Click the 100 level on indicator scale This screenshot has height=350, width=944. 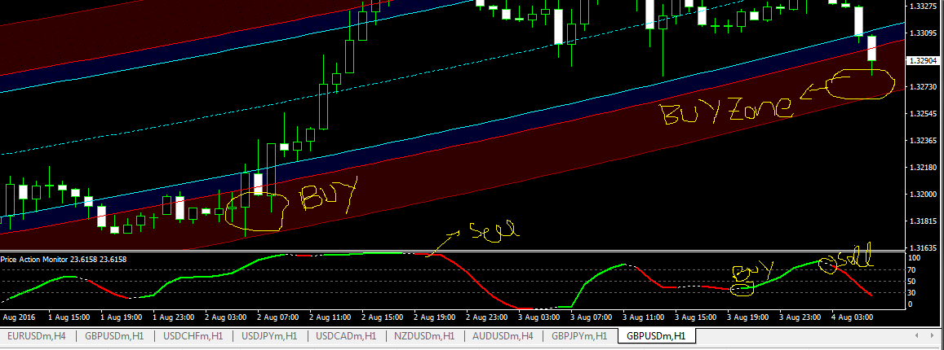tap(915, 258)
